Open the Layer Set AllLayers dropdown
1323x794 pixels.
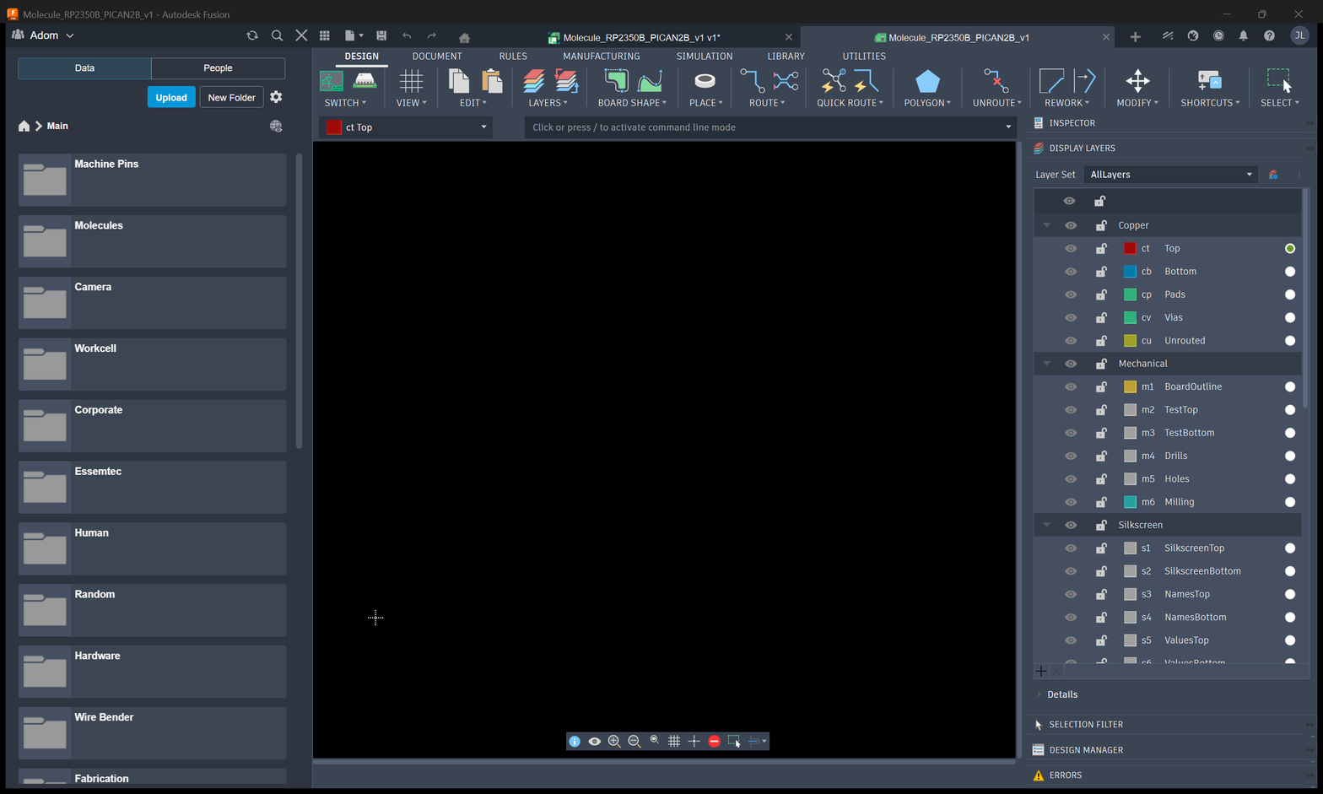click(x=1170, y=175)
